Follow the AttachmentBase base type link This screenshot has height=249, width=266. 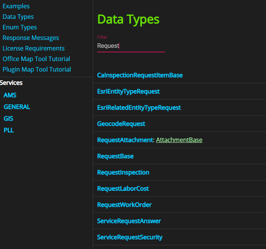pos(179,140)
